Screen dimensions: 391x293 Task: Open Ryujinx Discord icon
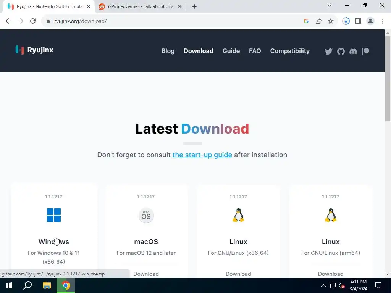click(353, 52)
